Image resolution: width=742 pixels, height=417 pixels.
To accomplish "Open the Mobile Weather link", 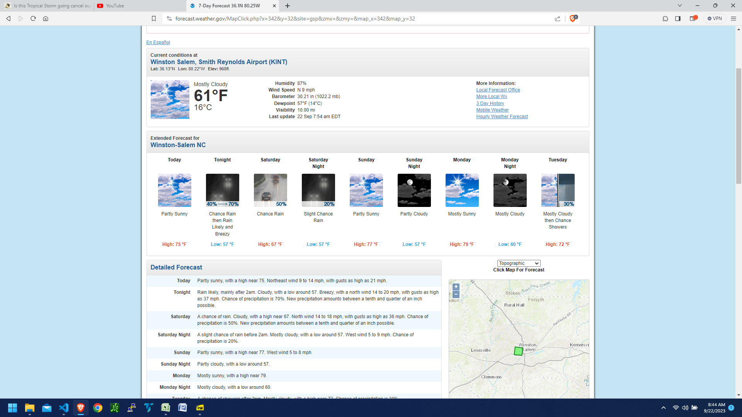I will 492,110.
